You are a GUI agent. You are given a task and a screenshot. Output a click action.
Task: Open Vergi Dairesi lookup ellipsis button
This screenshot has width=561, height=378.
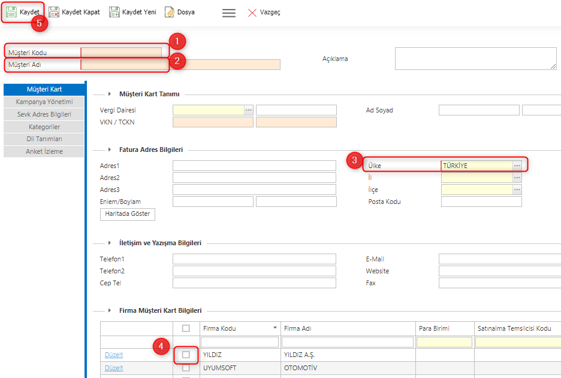(x=249, y=110)
